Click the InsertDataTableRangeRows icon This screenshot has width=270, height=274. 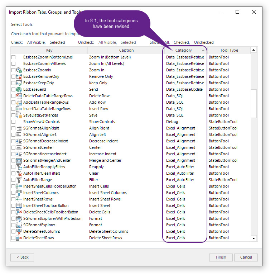pos(19,109)
